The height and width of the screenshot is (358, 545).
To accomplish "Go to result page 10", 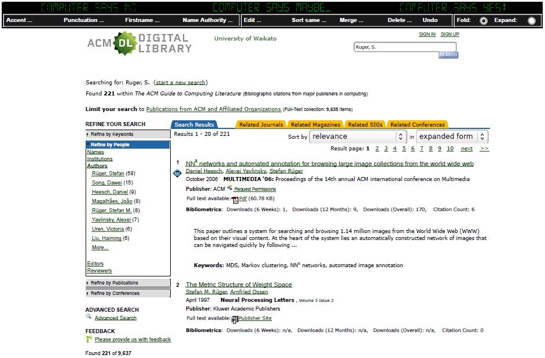I will pos(450,149).
